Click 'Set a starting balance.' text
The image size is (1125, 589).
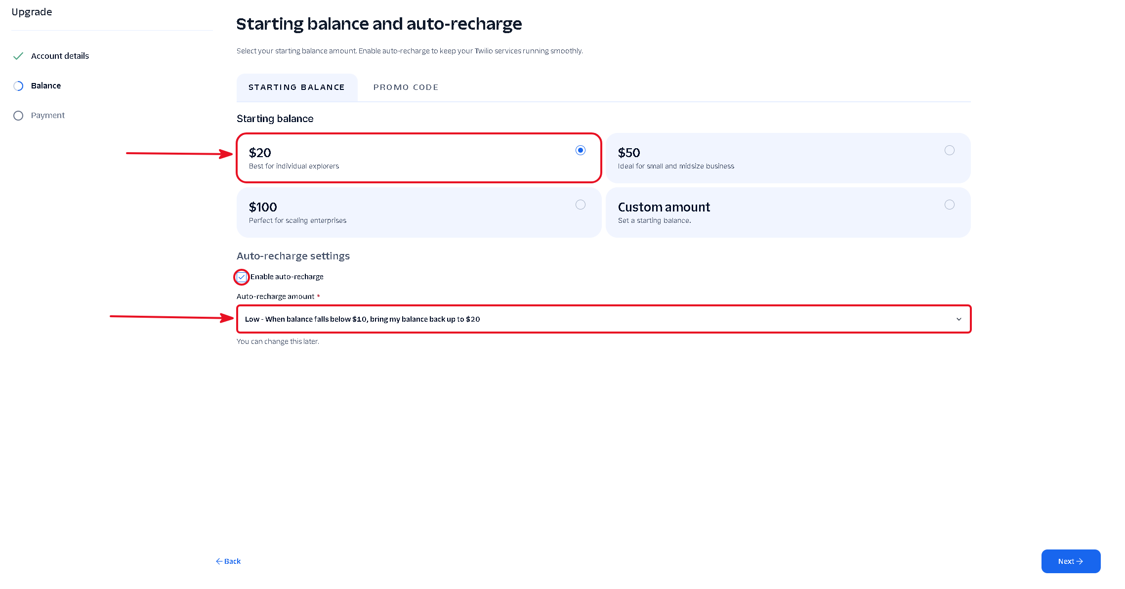(x=654, y=220)
